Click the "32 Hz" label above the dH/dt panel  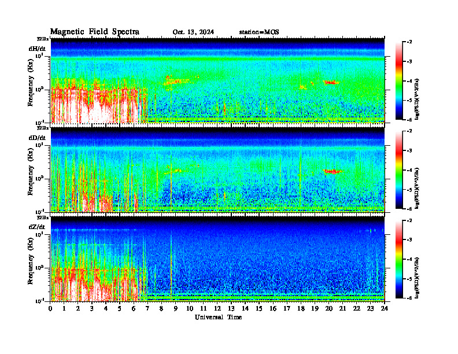(x=43, y=39)
